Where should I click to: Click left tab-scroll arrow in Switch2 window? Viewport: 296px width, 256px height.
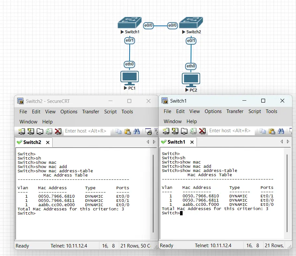point(148,142)
